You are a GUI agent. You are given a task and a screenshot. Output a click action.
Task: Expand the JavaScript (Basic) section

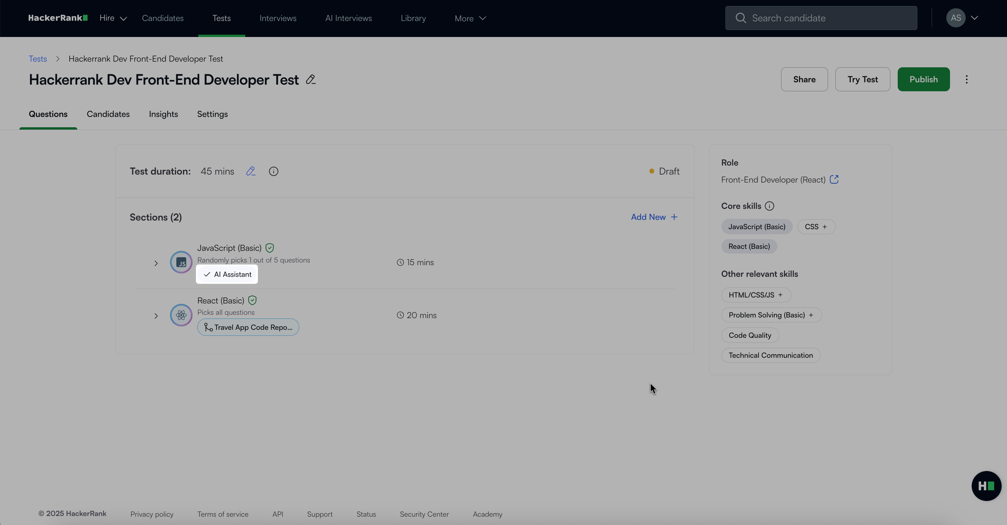tap(156, 263)
